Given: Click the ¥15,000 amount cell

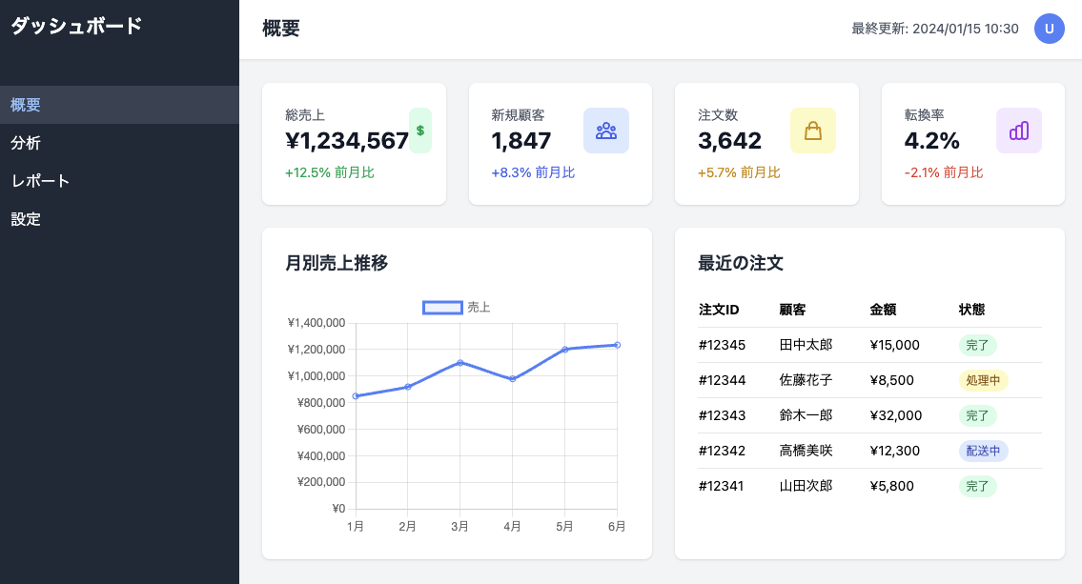Looking at the screenshot, I should coord(895,345).
